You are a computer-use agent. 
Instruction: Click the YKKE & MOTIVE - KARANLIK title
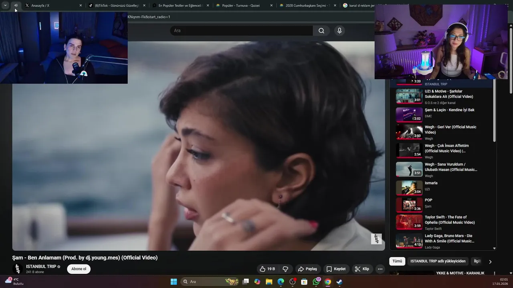pos(460,273)
